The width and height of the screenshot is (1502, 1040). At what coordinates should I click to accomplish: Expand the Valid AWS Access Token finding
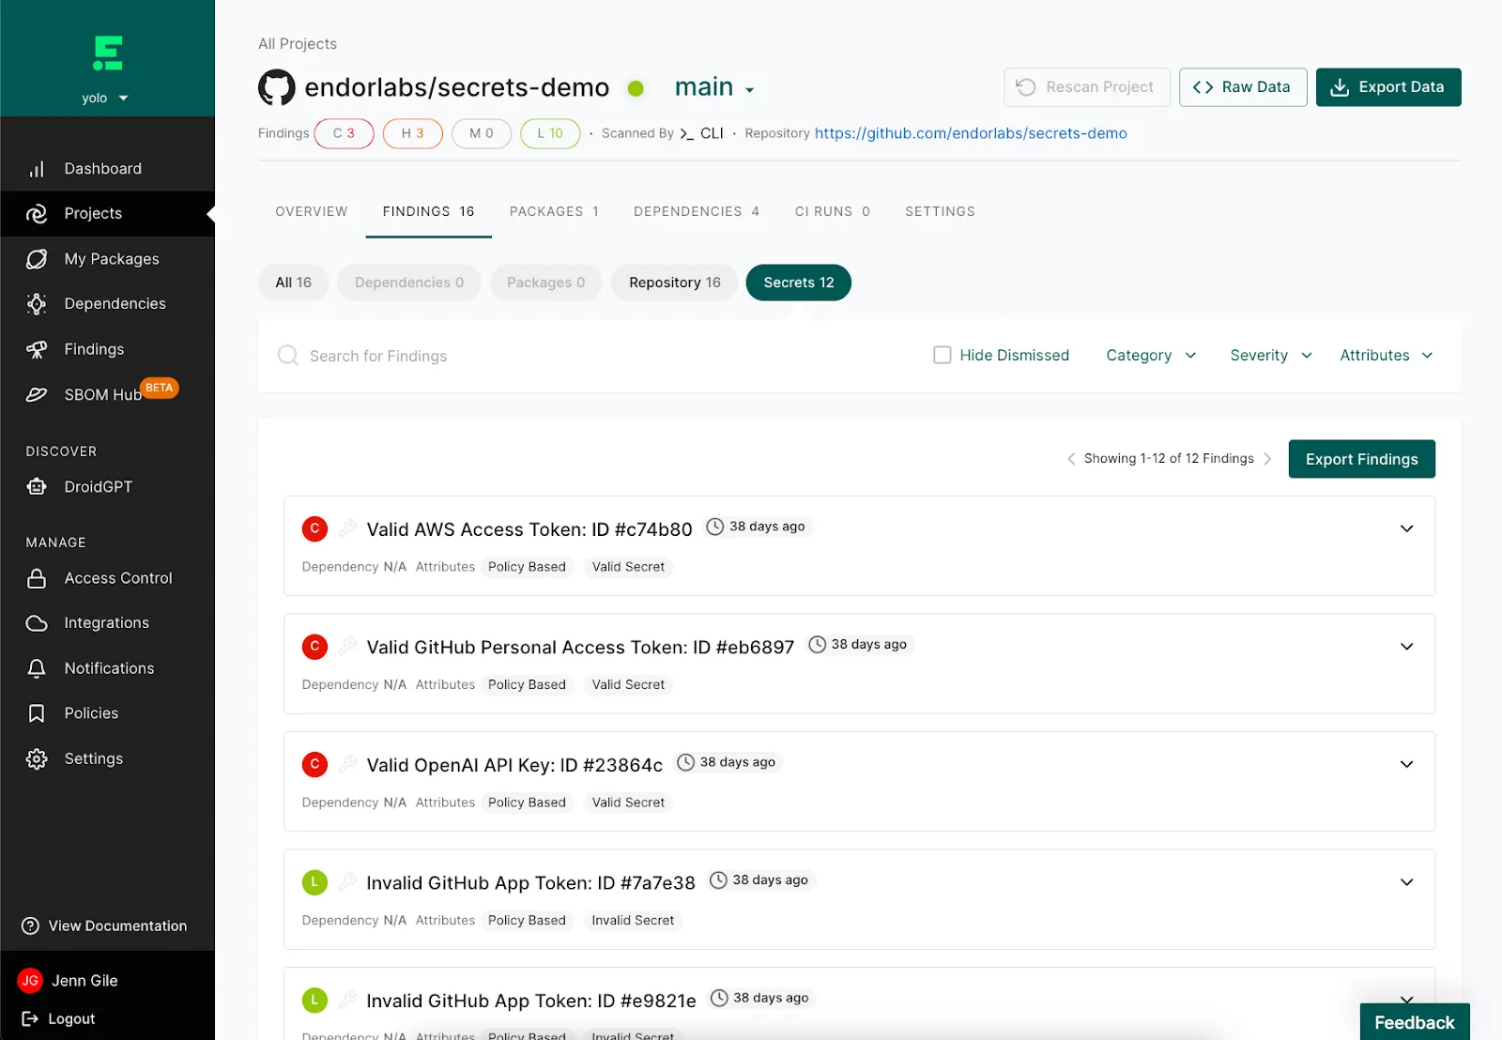tap(1406, 528)
